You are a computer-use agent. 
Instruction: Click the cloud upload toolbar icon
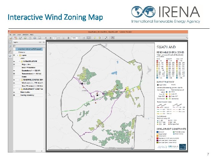tap(25, 38)
